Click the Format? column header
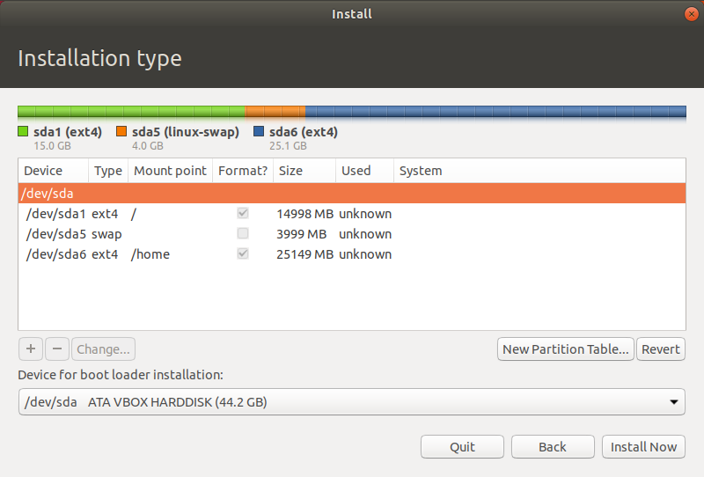 tap(243, 171)
